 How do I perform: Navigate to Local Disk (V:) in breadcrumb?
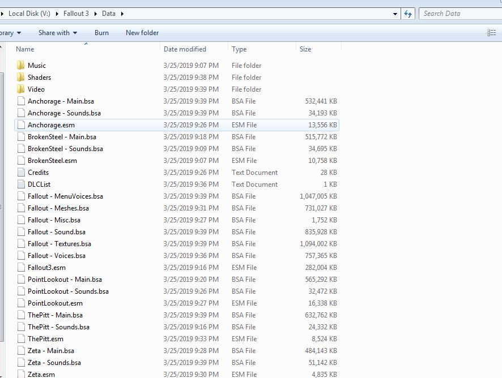[x=29, y=14]
